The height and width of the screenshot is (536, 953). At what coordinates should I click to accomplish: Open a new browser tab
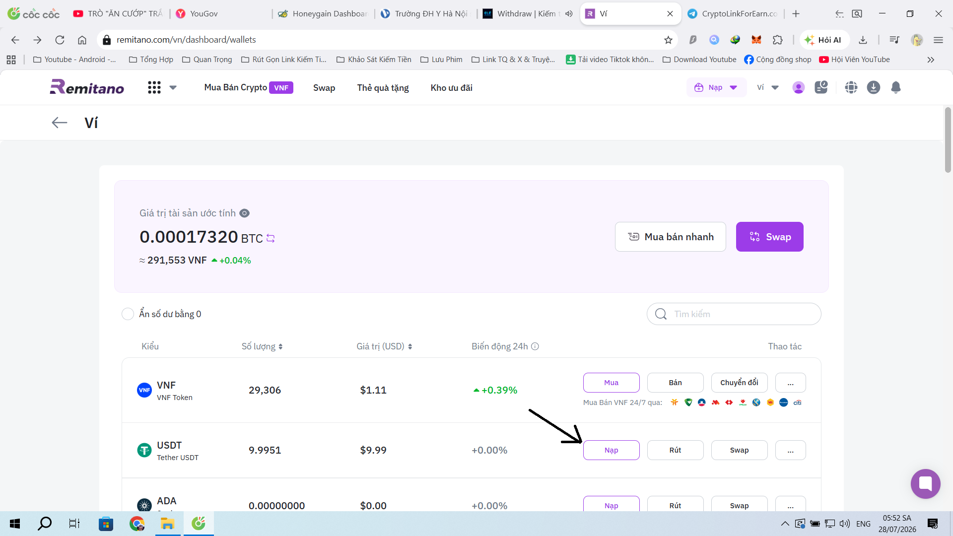coord(796,14)
